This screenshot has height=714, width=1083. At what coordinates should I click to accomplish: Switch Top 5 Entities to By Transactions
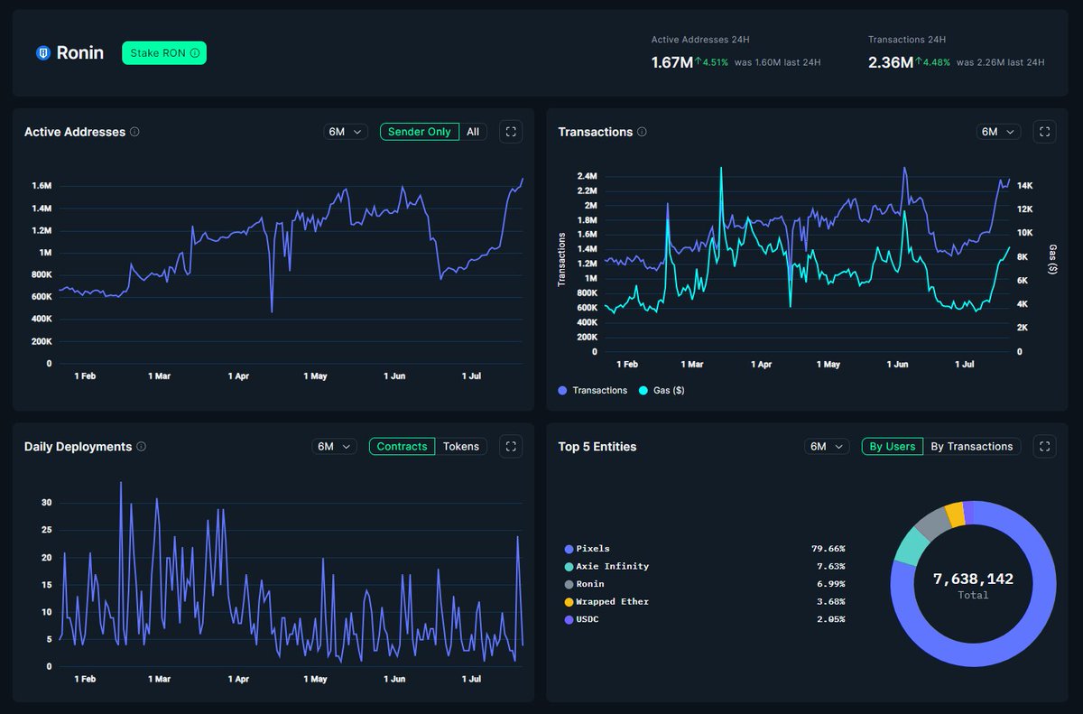(972, 447)
